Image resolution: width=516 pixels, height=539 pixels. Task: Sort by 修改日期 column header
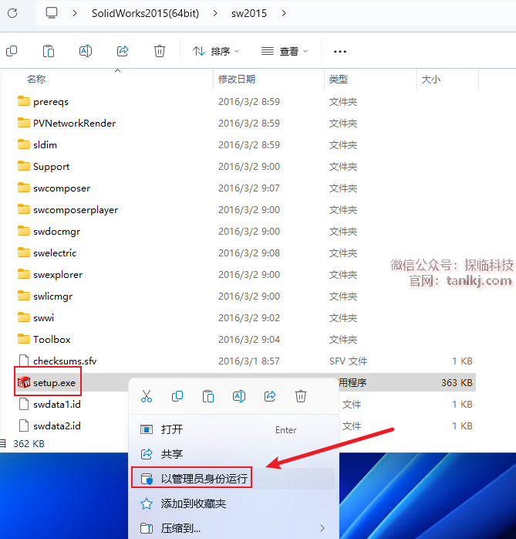tap(237, 80)
